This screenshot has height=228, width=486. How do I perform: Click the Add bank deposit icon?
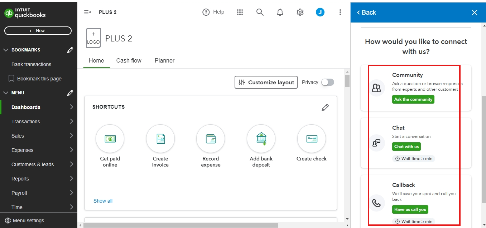pyautogui.click(x=261, y=139)
